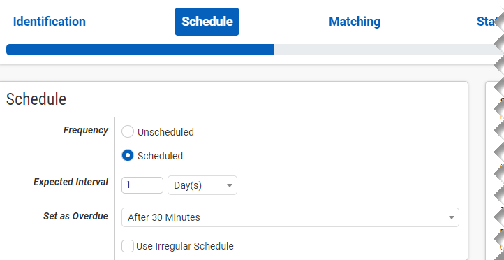Viewport: 504px width, 260px height.
Task: Click the Scheduled option label text
Action: click(160, 156)
